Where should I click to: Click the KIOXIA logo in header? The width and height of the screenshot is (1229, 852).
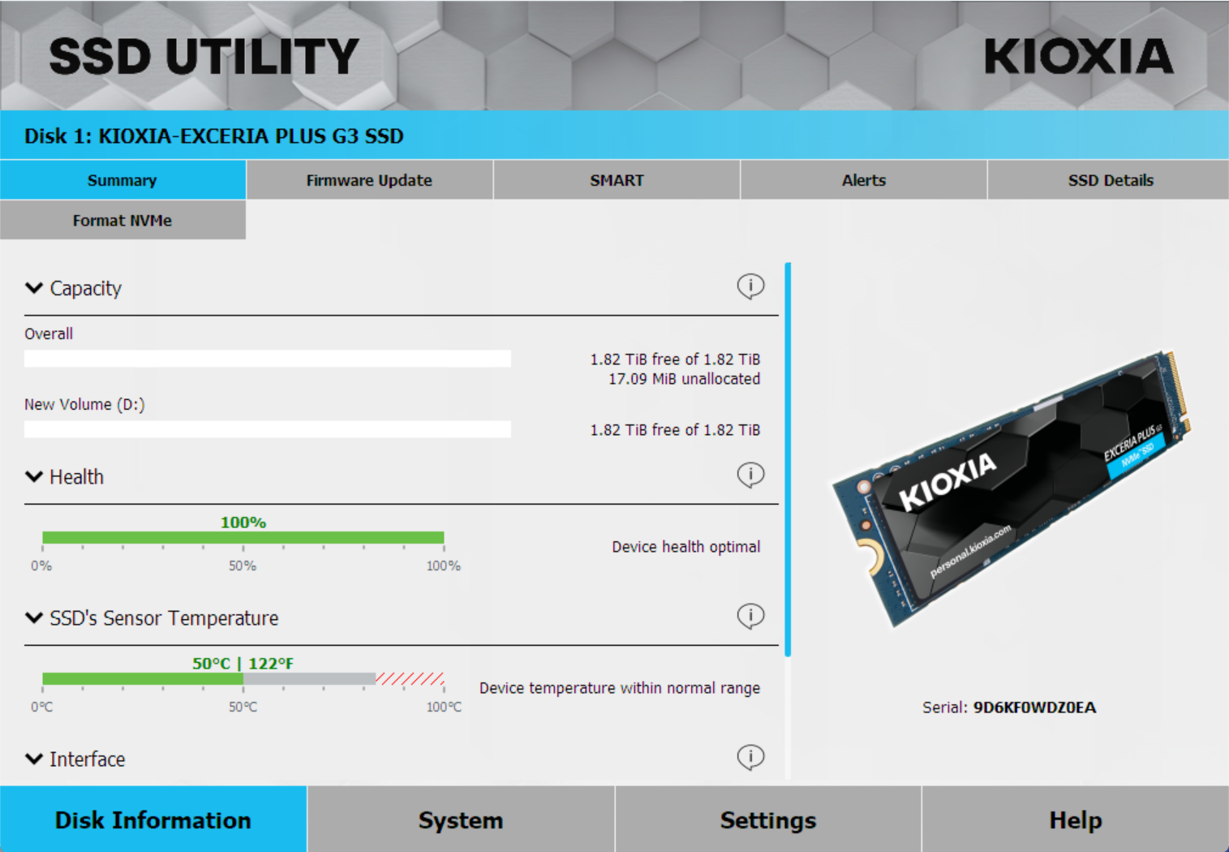(1078, 56)
